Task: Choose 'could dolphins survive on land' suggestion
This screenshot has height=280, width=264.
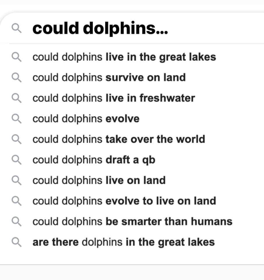Action: coord(109,77)
